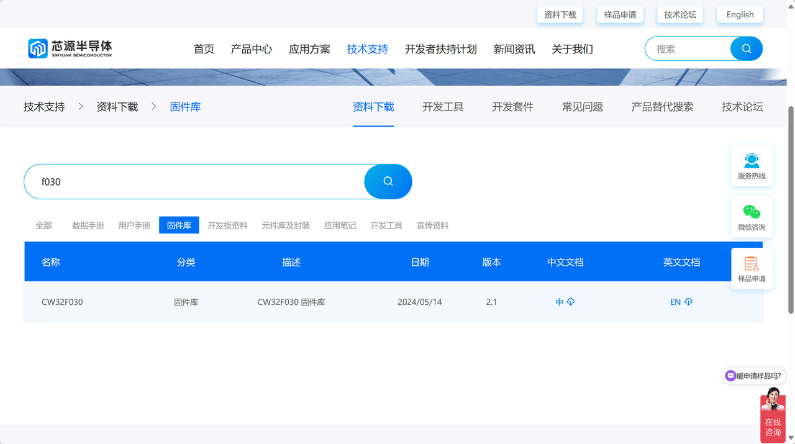Image resolution: width=795 pixels, height=444 pixels.
Task: Click the 样品申请 top utility button
Action: [x=620, y=15]
